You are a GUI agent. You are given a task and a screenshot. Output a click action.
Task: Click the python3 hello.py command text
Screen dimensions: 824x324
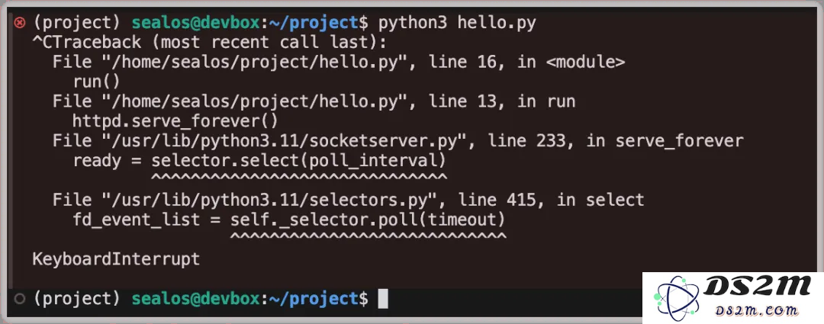(457, 23)
